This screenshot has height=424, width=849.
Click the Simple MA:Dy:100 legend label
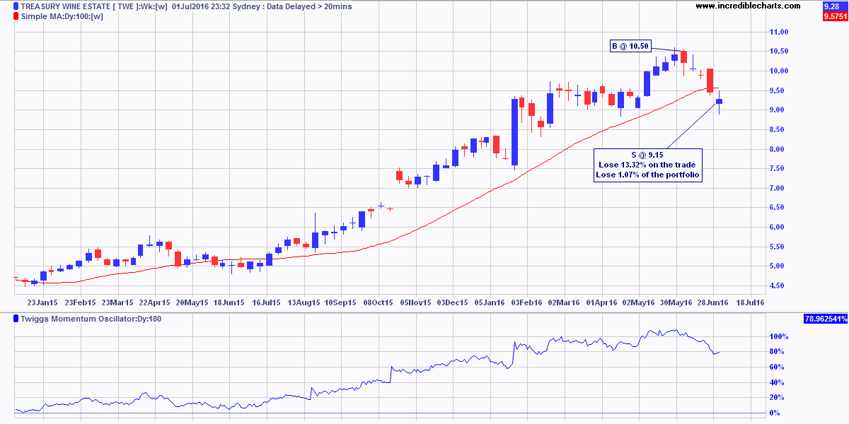pyautogui.click(x=62, y=16)
